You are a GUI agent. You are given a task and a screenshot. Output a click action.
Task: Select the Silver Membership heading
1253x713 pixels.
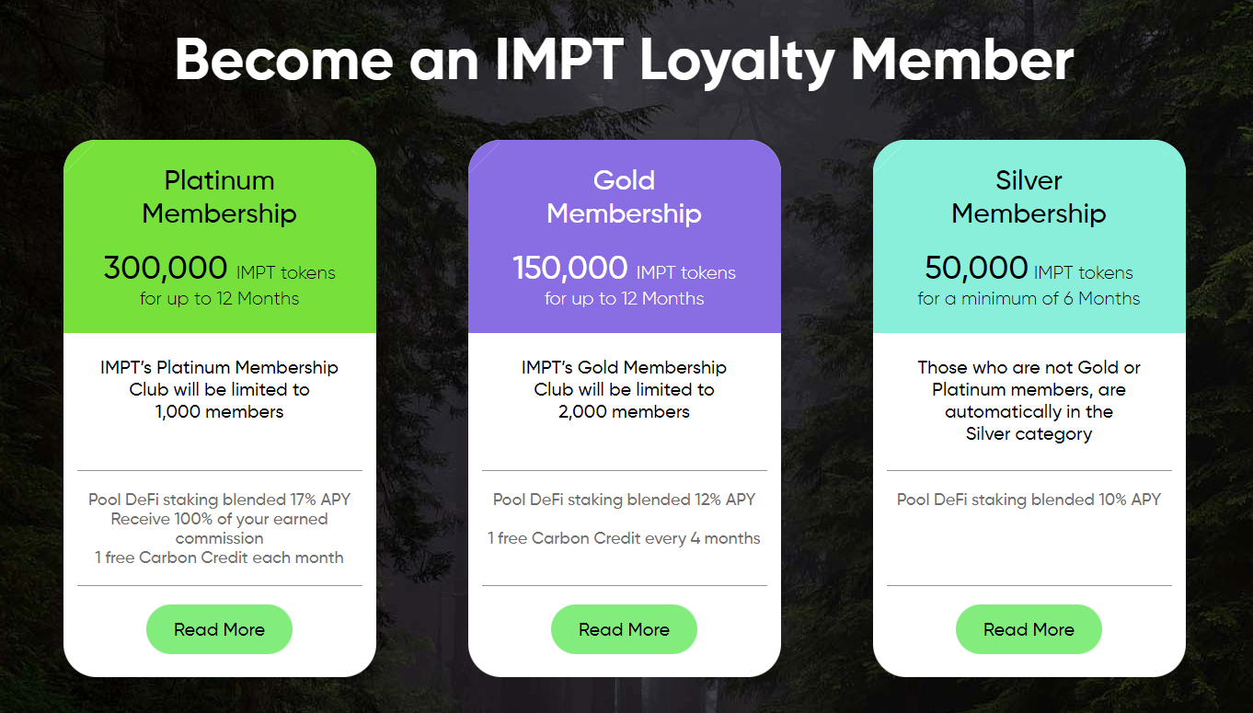tap(1029, 197)
